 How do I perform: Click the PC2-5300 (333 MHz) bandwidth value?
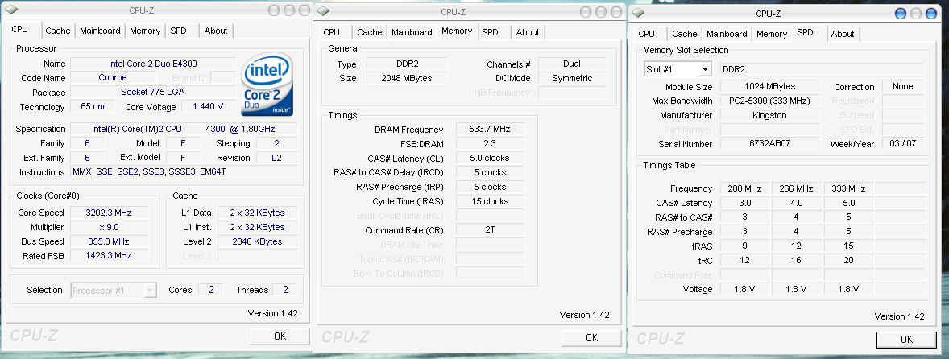(x=770, y=101)
